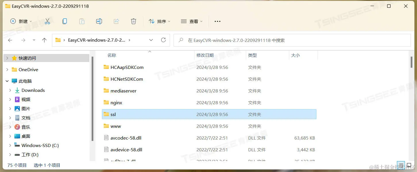Open the three-dot more options menu
Screen dimensions: 417x172
[217, 21]
